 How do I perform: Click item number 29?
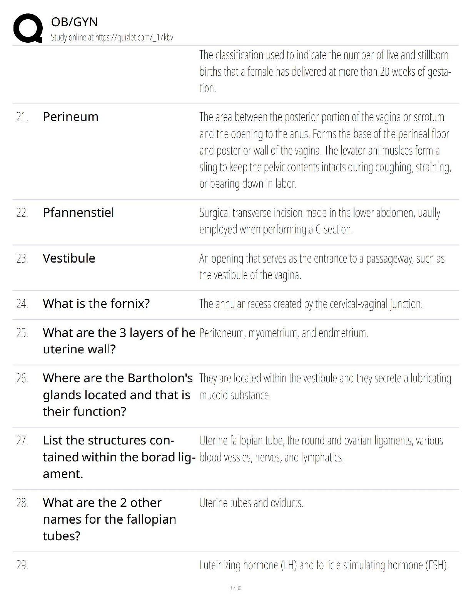pos(22,565)
